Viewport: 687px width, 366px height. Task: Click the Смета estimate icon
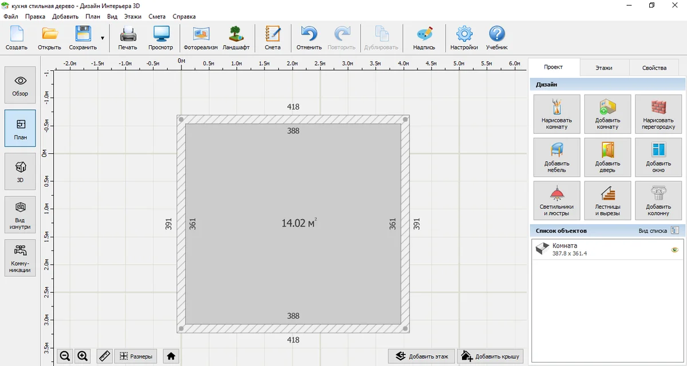[273, 38]
